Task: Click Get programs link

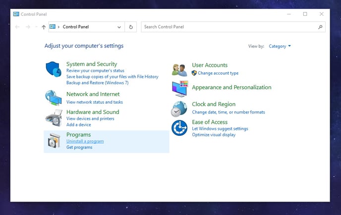Action: (x=79, y=148)
